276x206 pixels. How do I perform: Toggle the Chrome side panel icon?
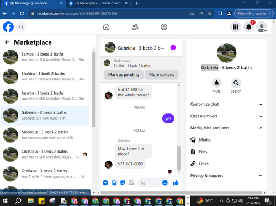[x=220, y=13]
